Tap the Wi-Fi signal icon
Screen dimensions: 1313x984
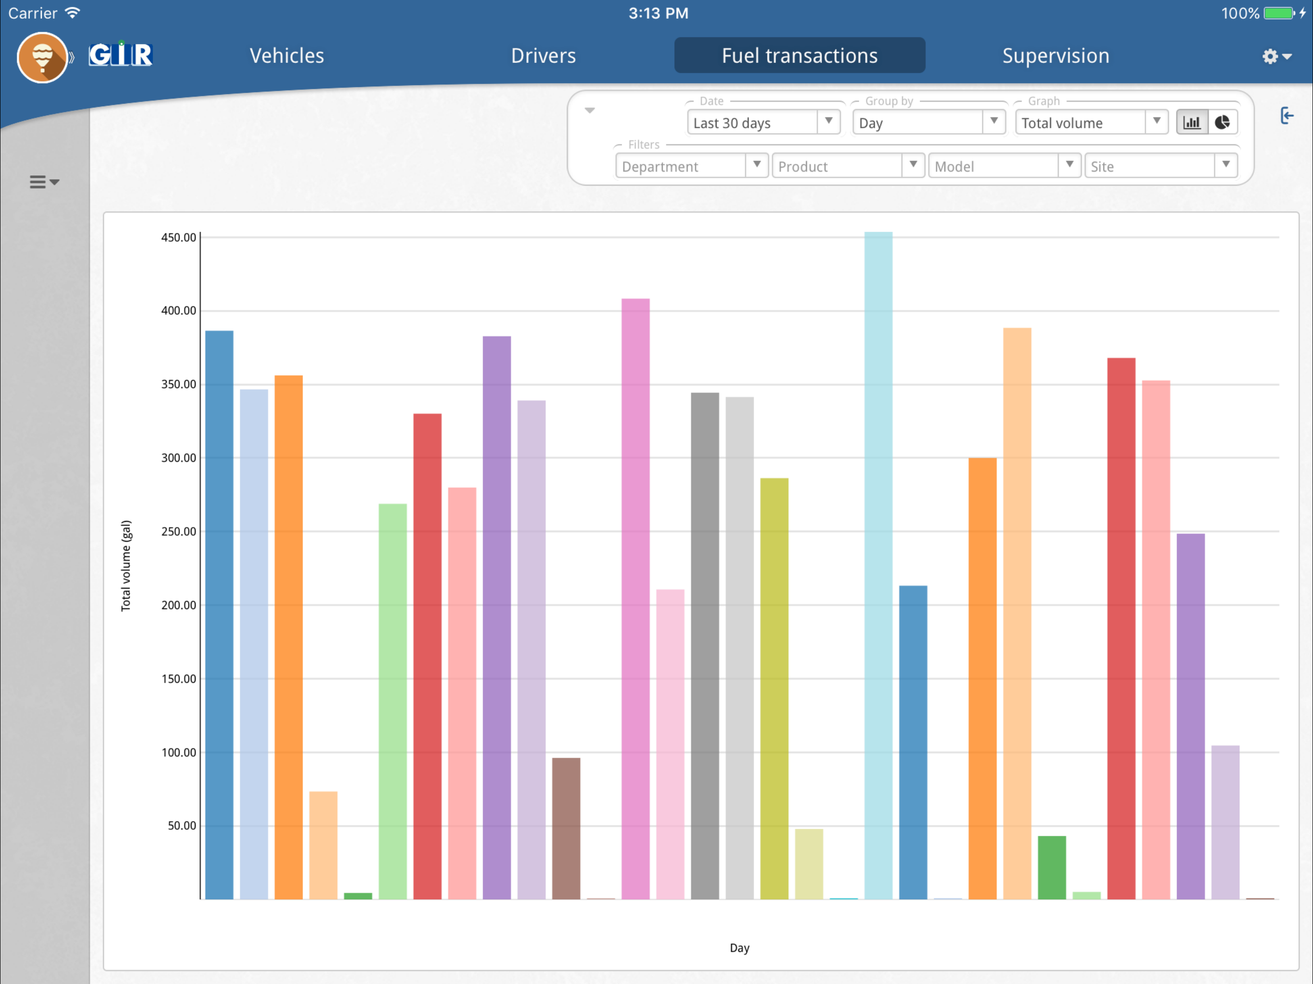72,12
